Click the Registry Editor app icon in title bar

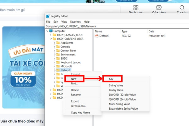[x=48, y=16]
